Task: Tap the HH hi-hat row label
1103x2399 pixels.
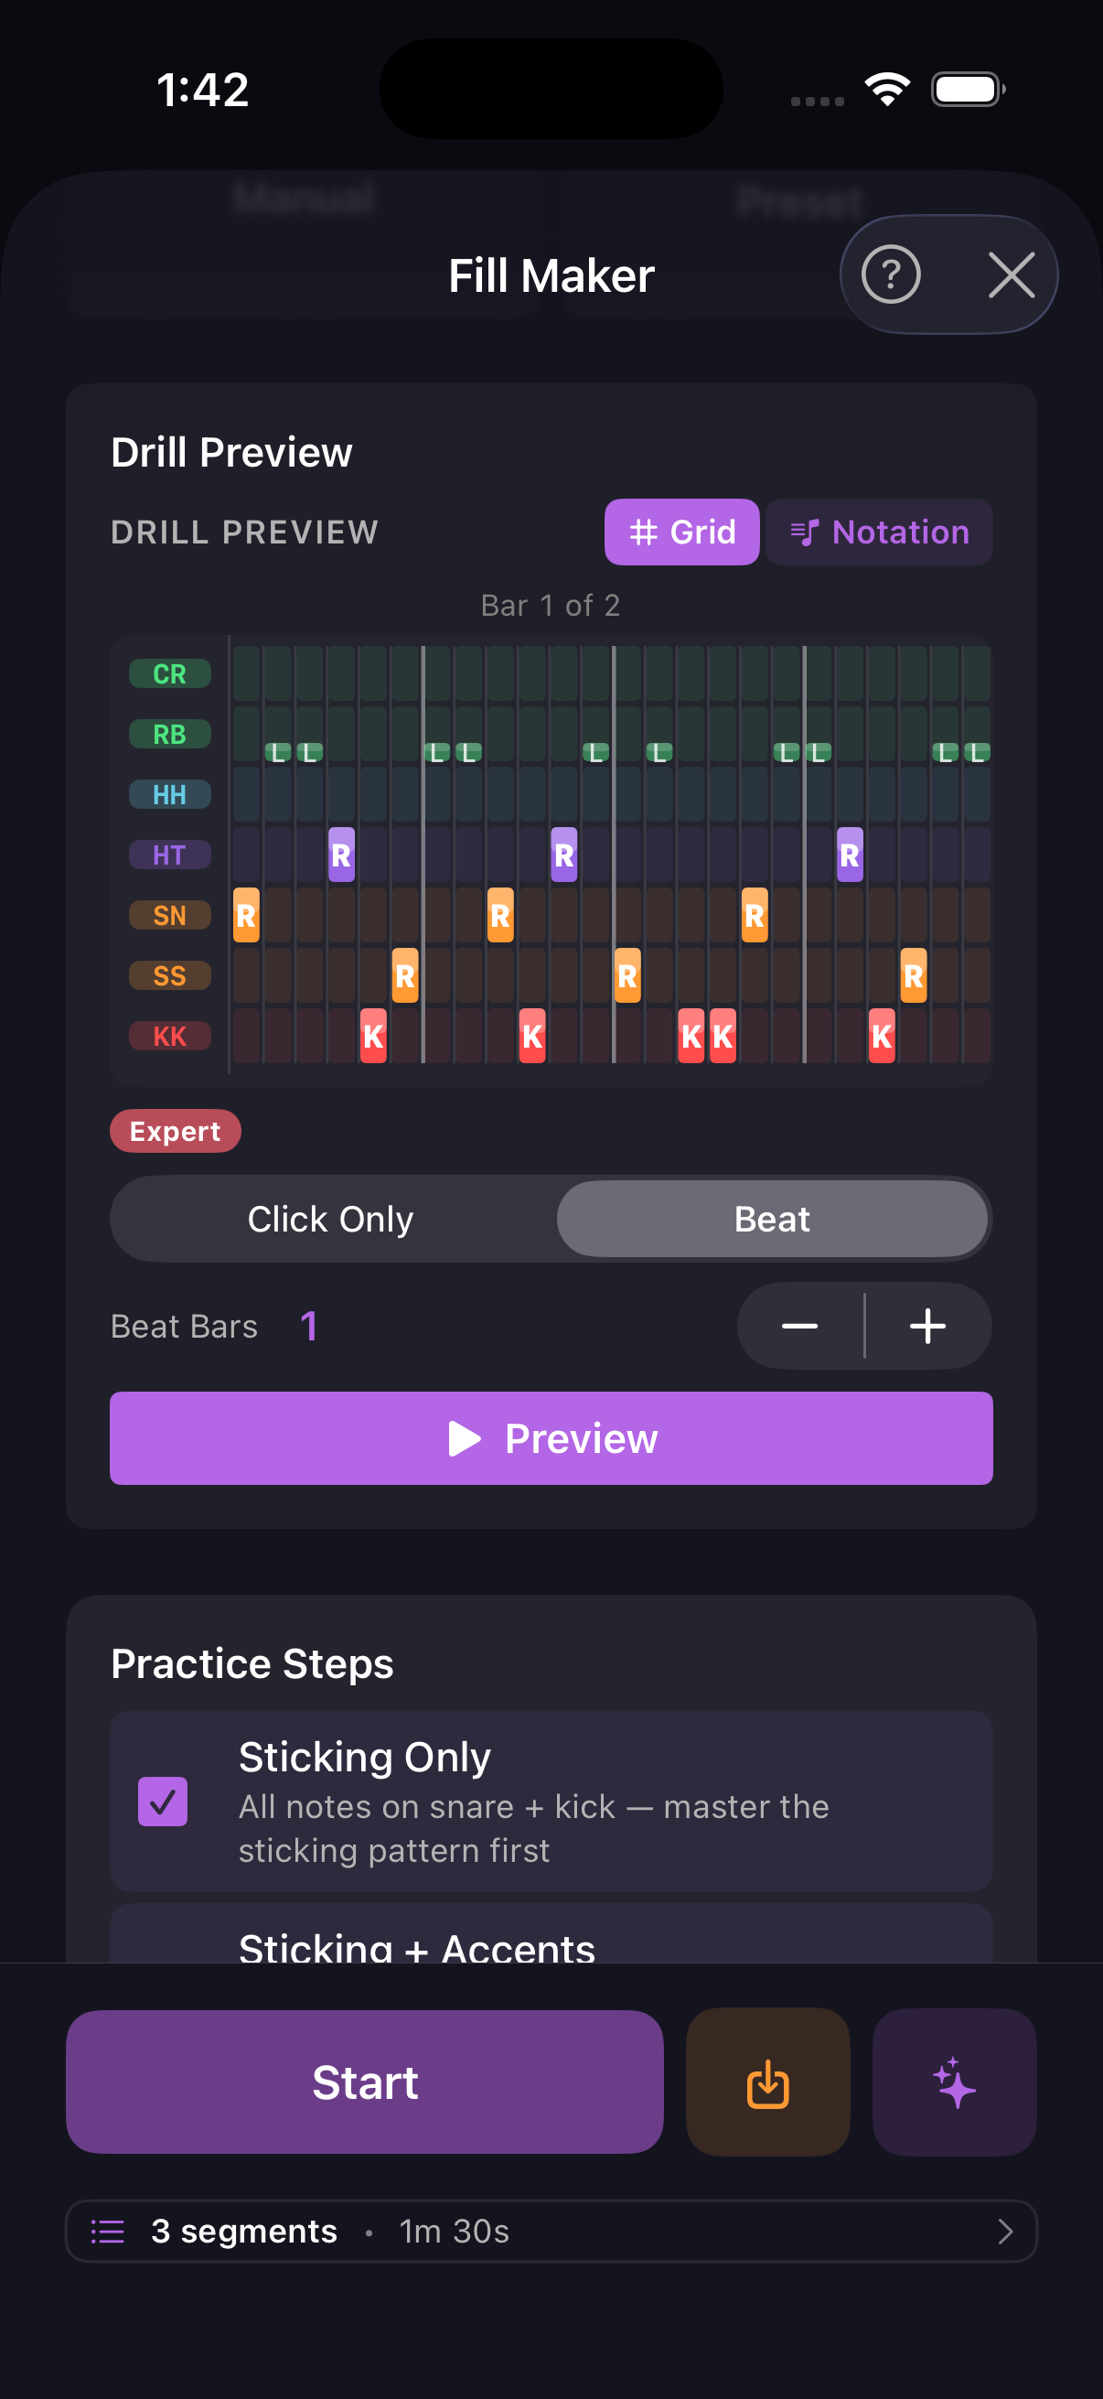Action: tap(169, 794)
